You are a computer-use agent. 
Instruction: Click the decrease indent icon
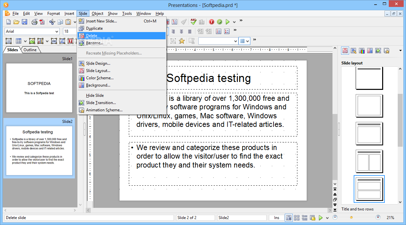point(200,31)
